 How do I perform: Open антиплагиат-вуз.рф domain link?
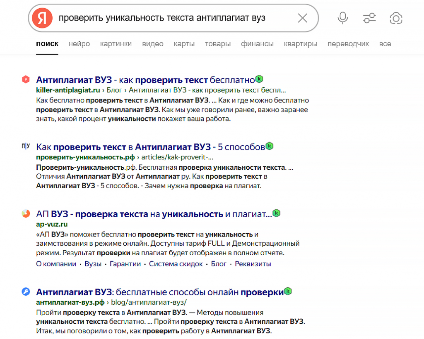point(70,302)
